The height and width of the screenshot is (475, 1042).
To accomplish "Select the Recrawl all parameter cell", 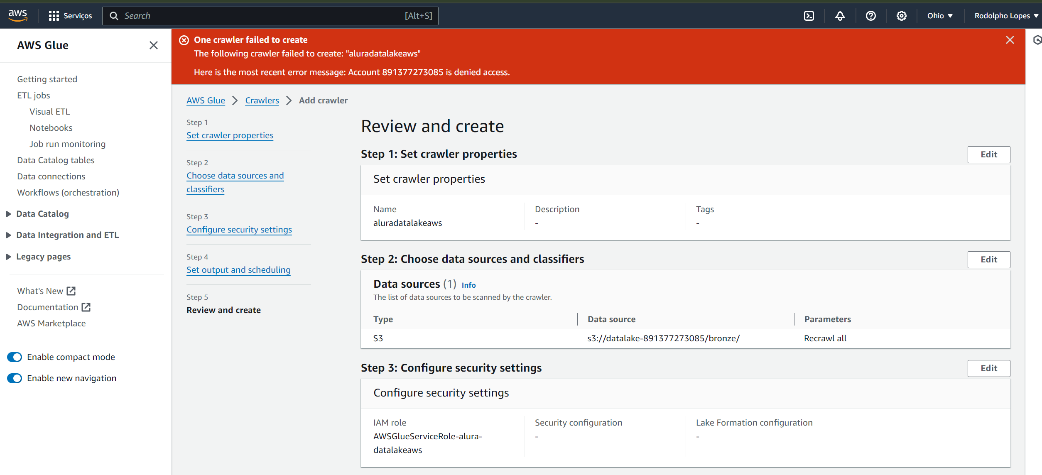I will coord(825,338).
